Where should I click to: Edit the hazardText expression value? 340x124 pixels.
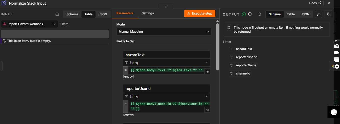pyautogui.click(x=166, y=70)
